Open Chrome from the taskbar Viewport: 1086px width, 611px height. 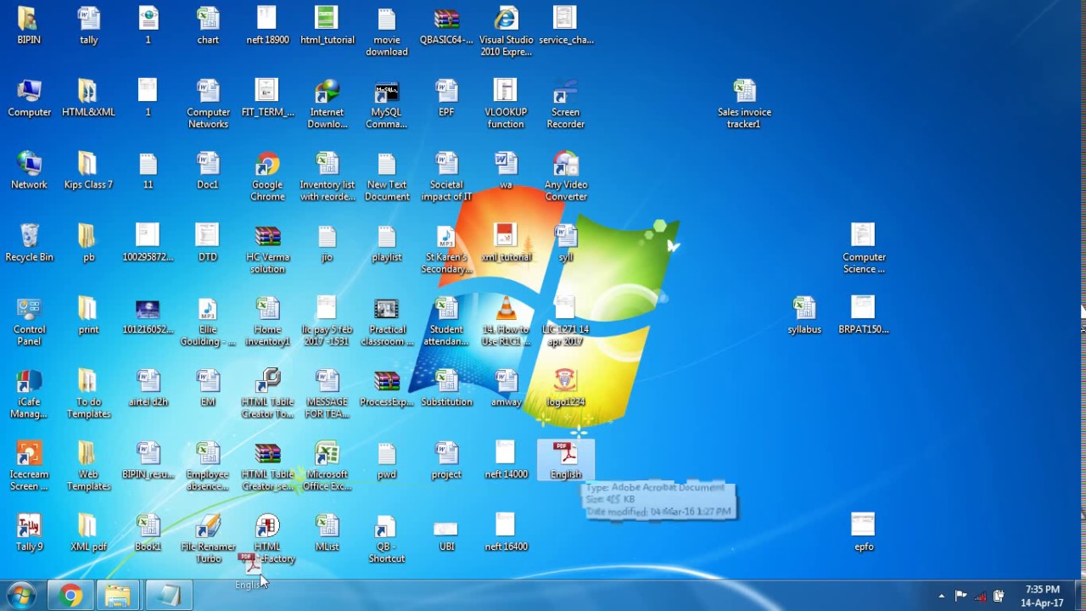pyautogui.click(x=70, y=596)
